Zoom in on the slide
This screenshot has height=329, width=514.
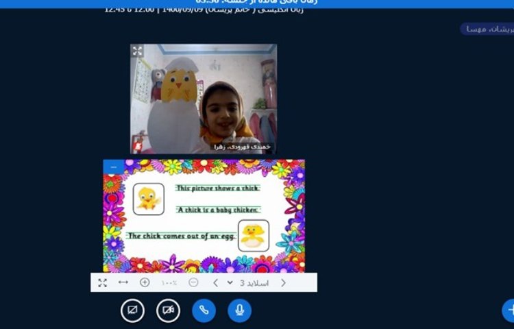coord(145,282)
